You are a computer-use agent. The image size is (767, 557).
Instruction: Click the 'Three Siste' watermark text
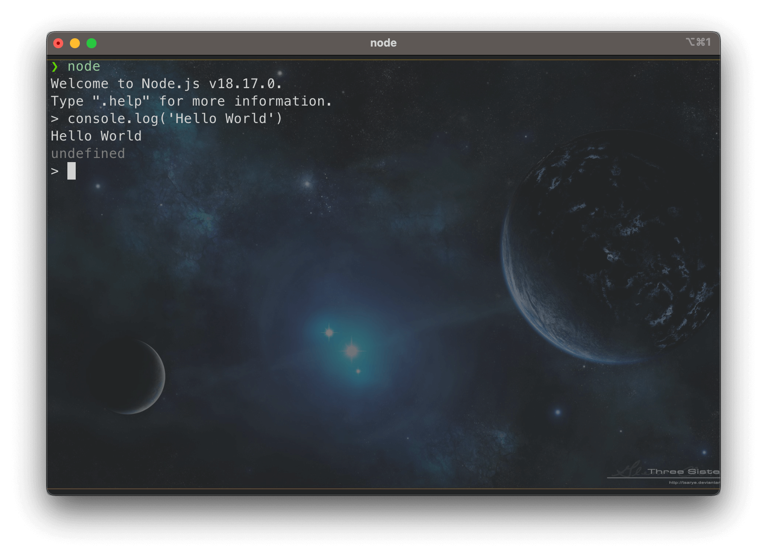coord(683,471)
